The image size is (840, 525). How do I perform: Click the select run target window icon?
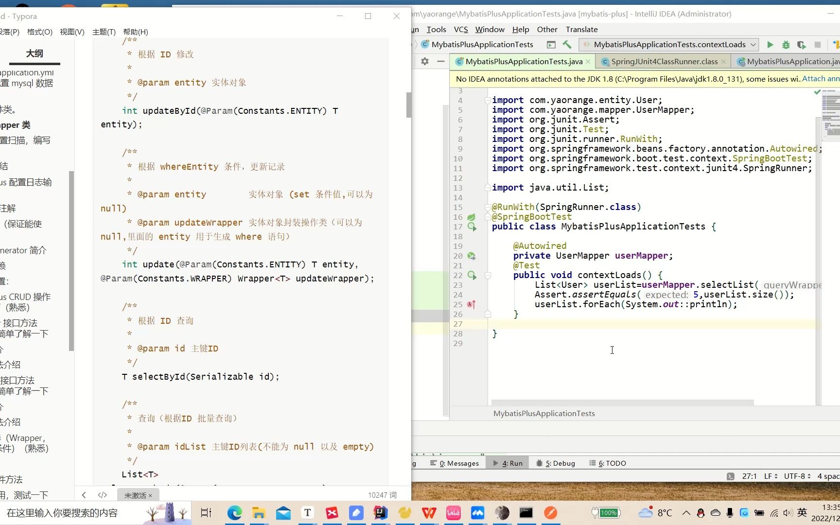click(551, 45)
